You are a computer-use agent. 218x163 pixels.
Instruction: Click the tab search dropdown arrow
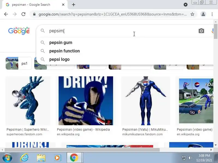[186, 5]
